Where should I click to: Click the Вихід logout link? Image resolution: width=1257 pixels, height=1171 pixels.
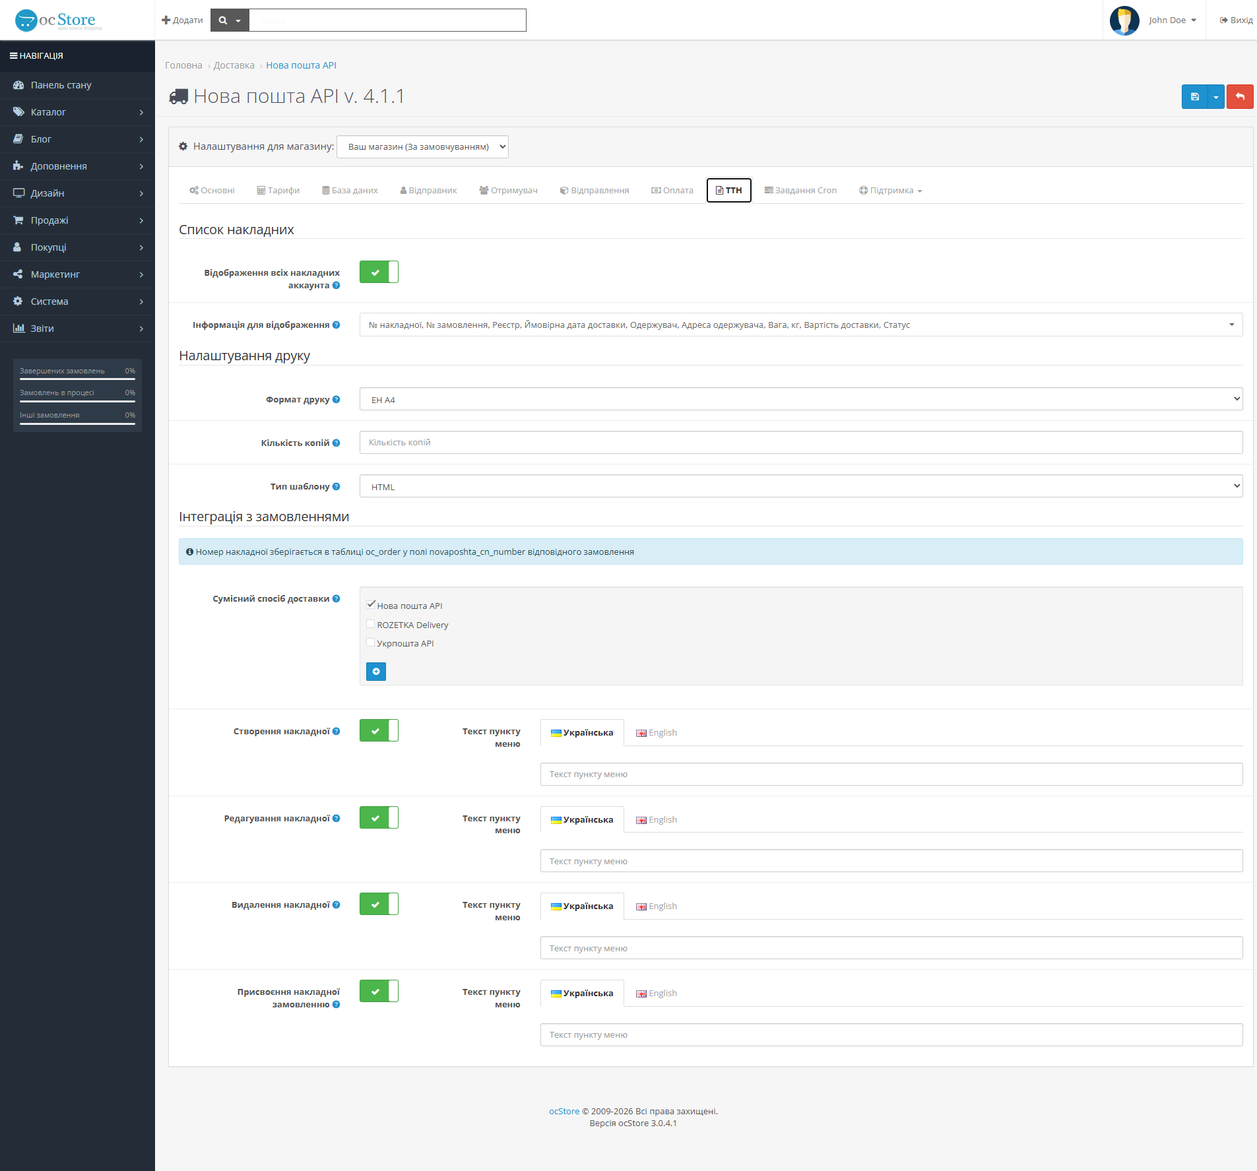click(1236, 20)
